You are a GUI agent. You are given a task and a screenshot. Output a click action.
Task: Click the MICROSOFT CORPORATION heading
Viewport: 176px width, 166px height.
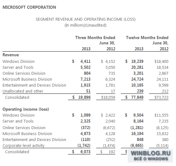click(x=29, y=7)
